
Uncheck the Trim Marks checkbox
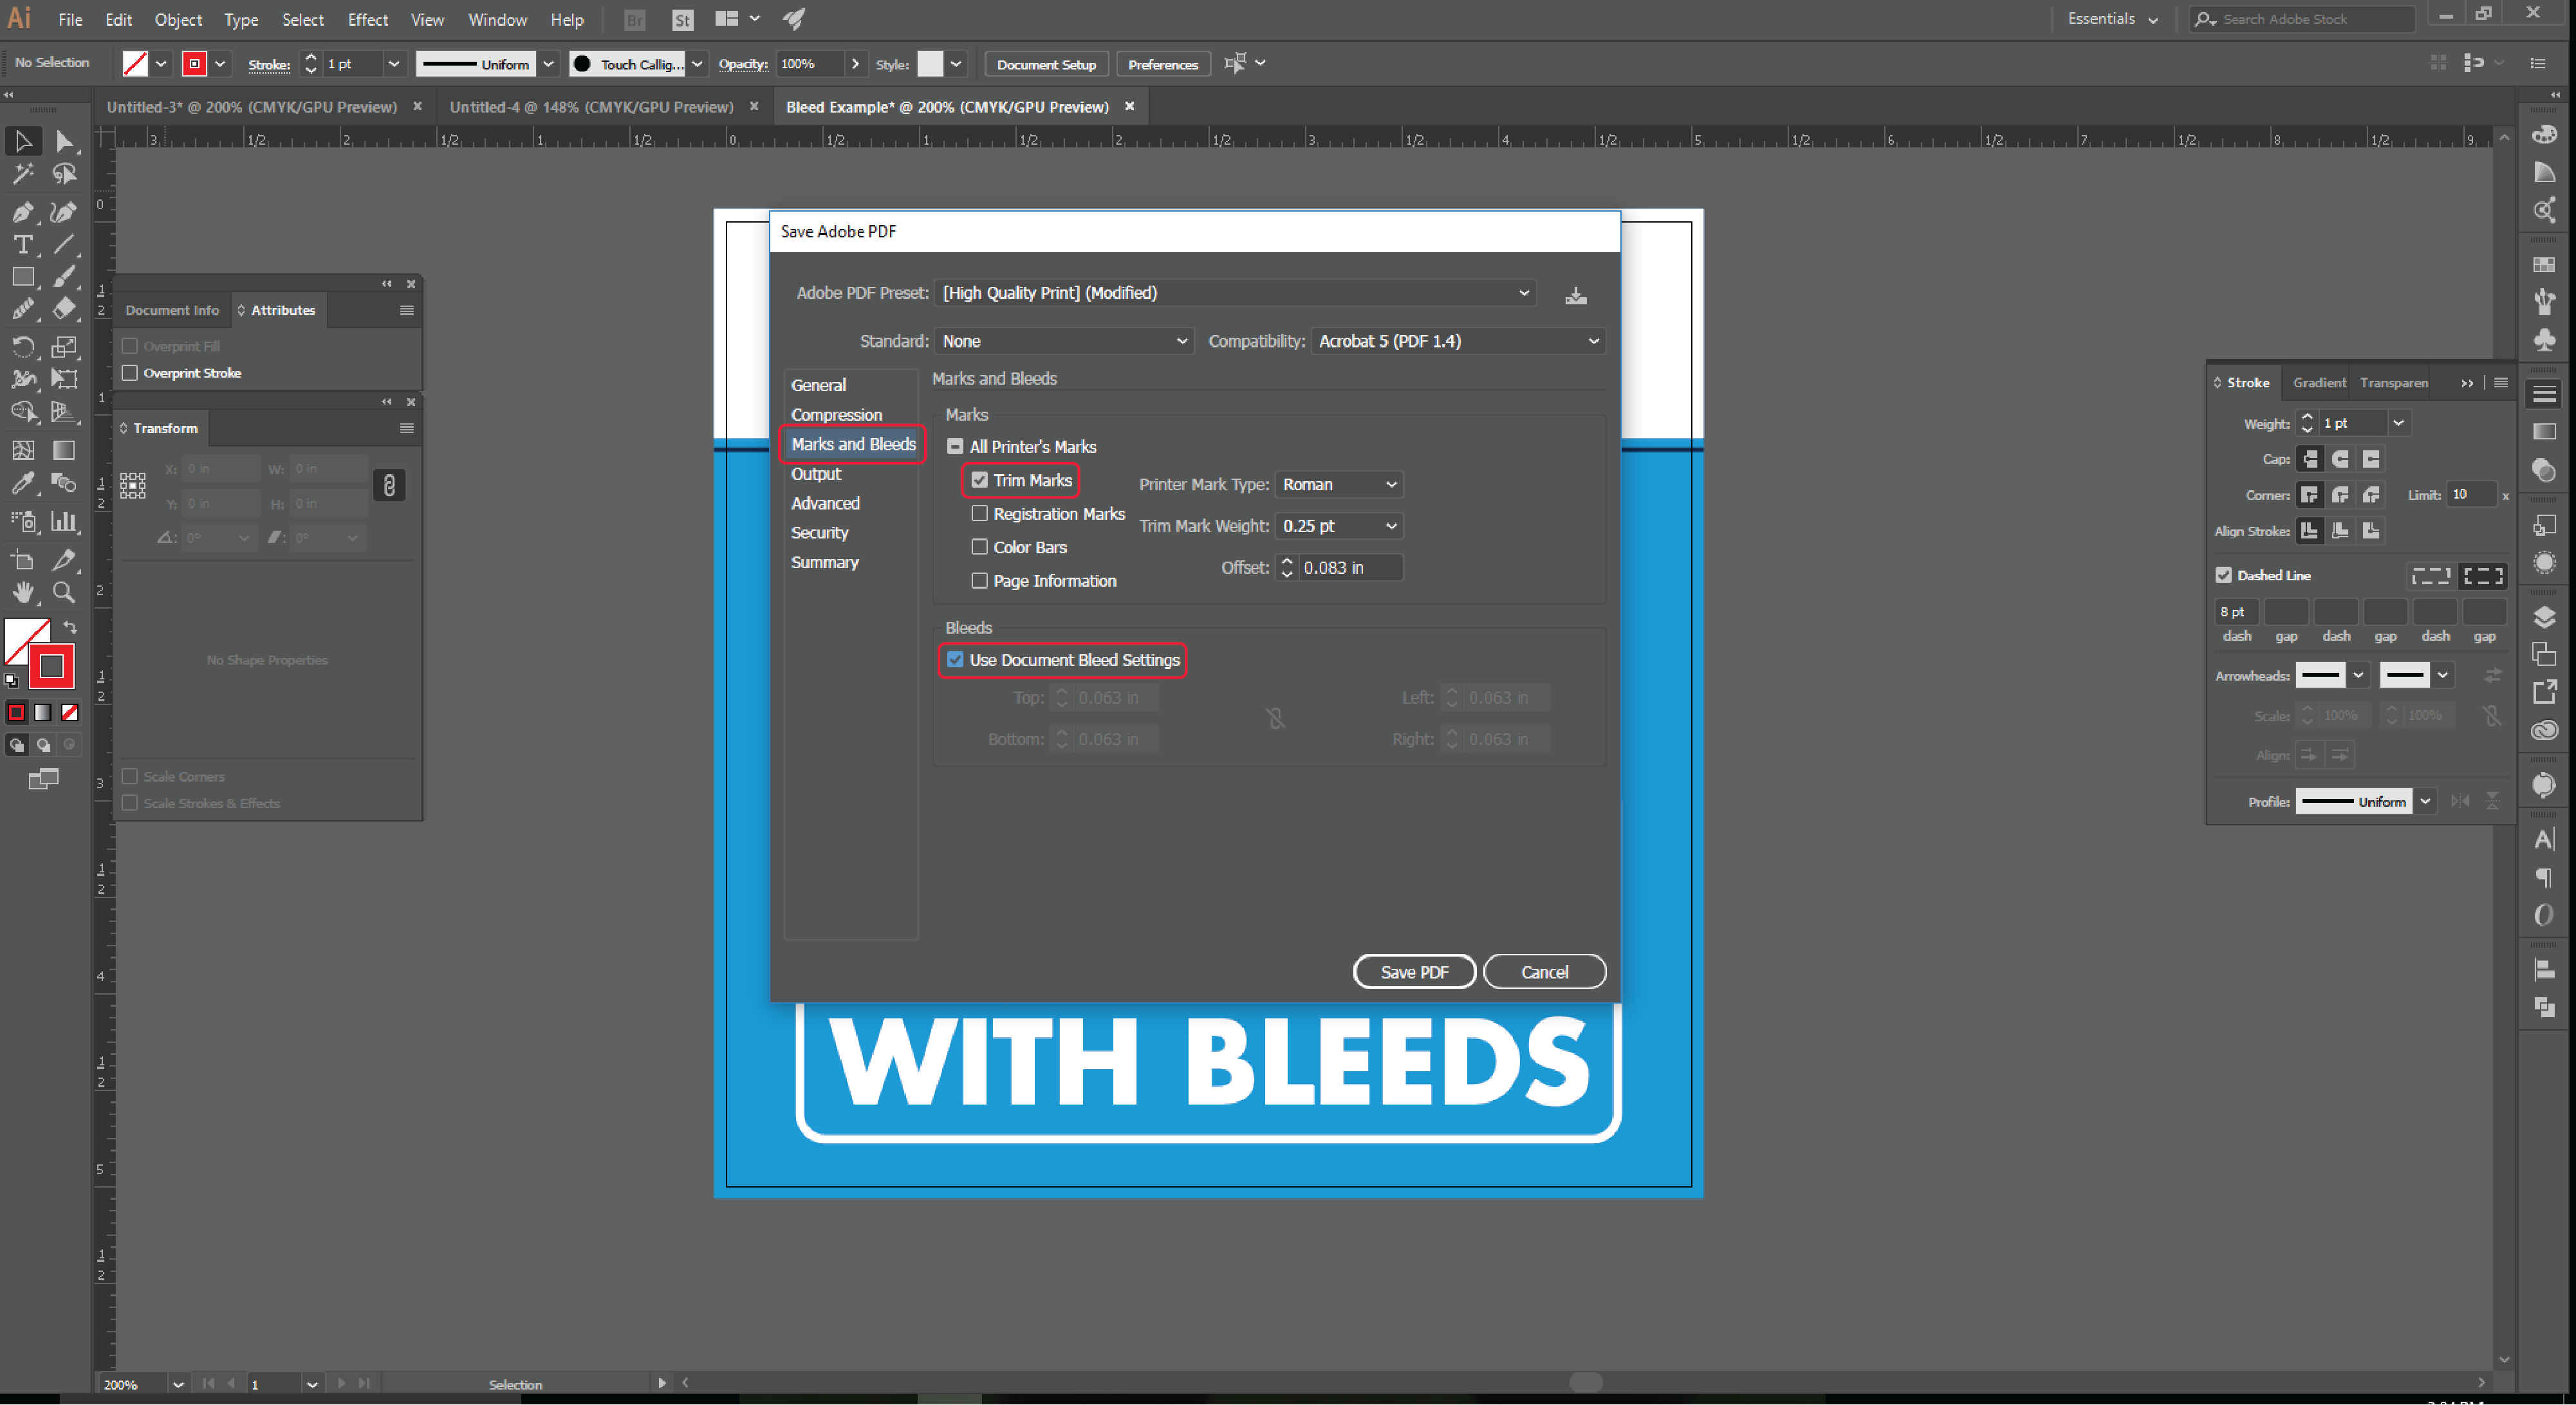click(980, 480)
